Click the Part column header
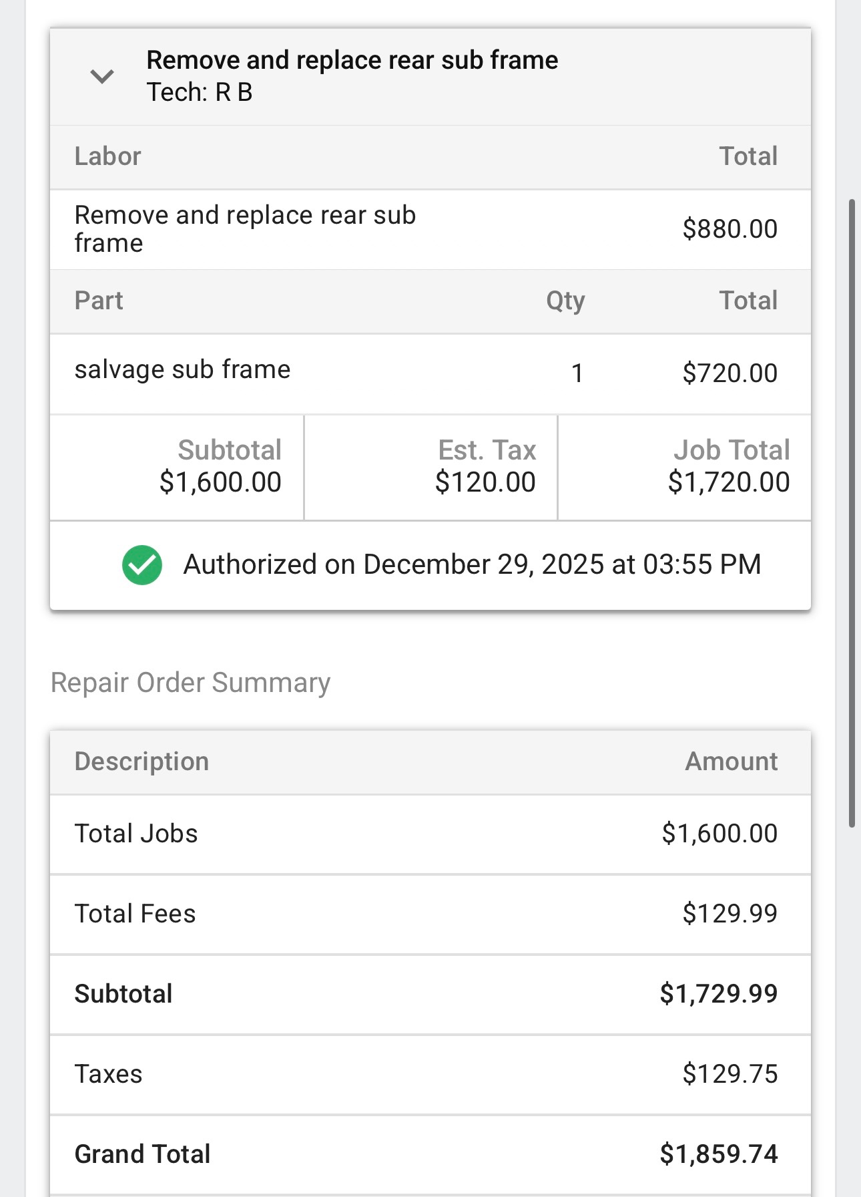Screen dimensions: 861x1197 point(99,301)
